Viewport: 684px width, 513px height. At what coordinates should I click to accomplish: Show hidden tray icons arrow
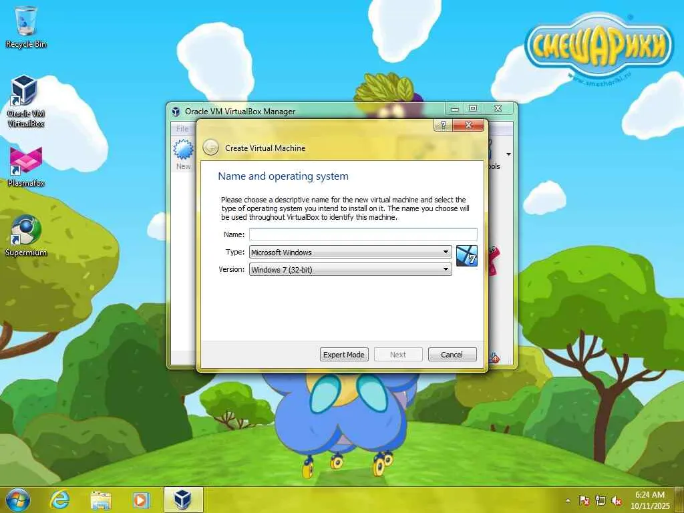(568, 501)
